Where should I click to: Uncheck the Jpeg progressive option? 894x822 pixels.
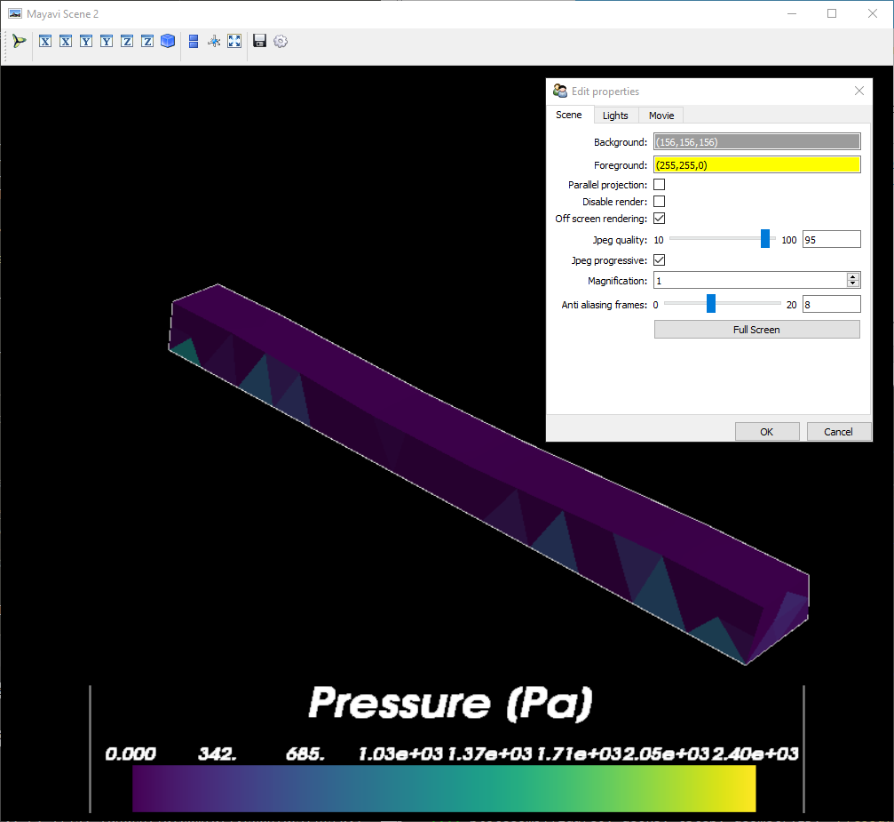click(659, 259)
